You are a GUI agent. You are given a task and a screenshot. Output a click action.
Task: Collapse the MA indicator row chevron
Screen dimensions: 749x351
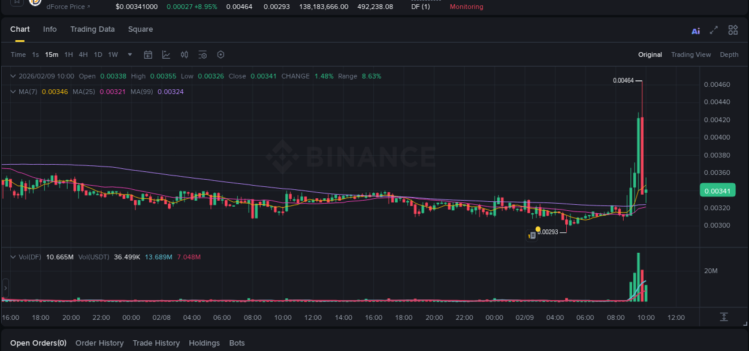pos(13,91)
